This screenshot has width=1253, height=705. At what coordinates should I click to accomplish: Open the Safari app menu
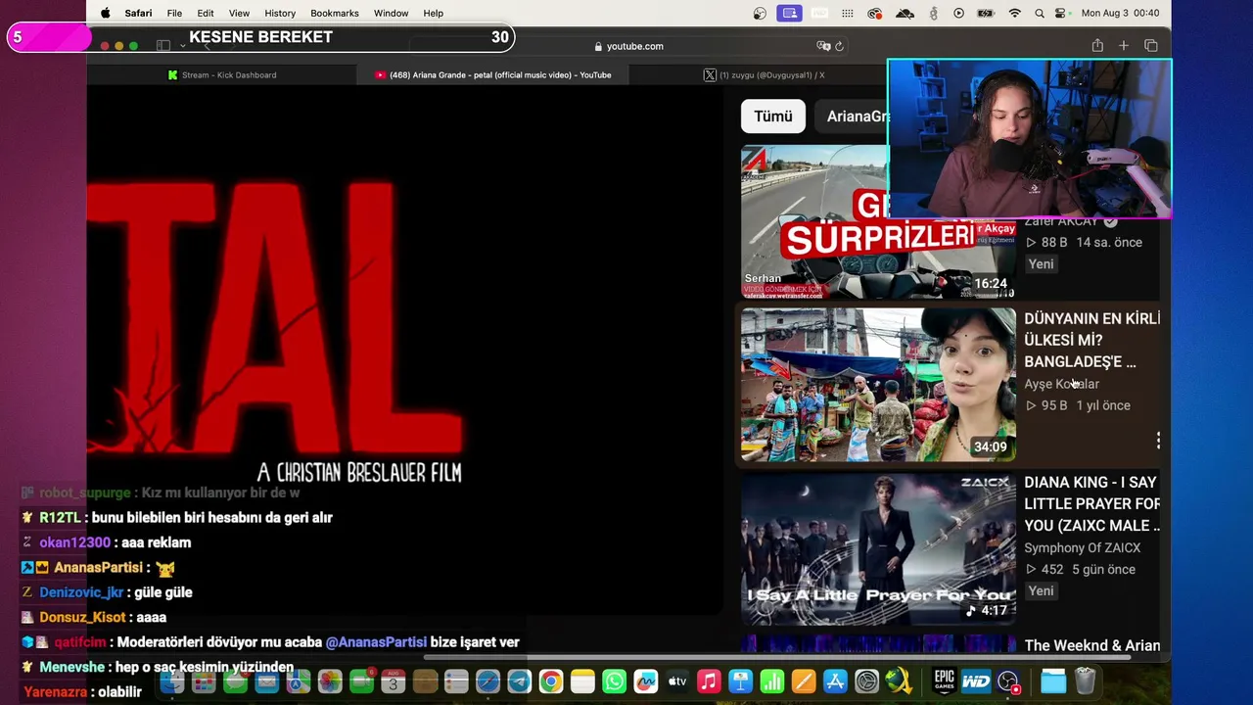(138, 13)
